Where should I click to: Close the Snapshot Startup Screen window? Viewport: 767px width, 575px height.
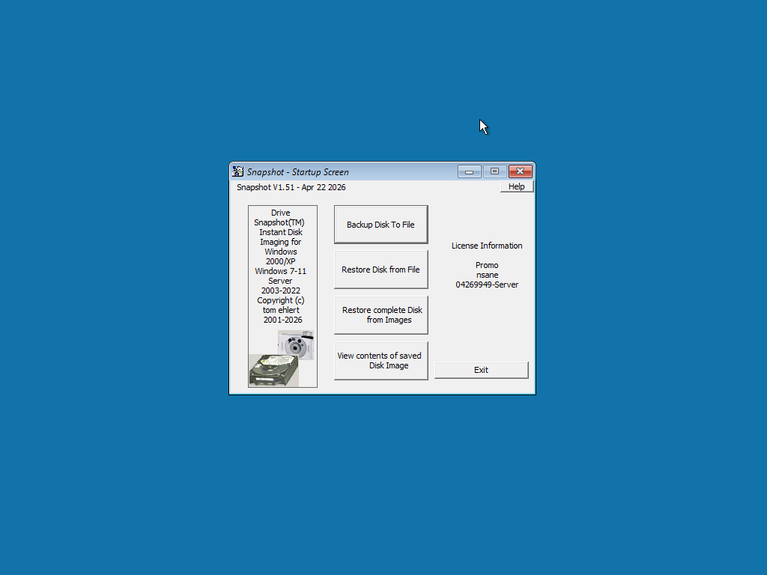520,171
